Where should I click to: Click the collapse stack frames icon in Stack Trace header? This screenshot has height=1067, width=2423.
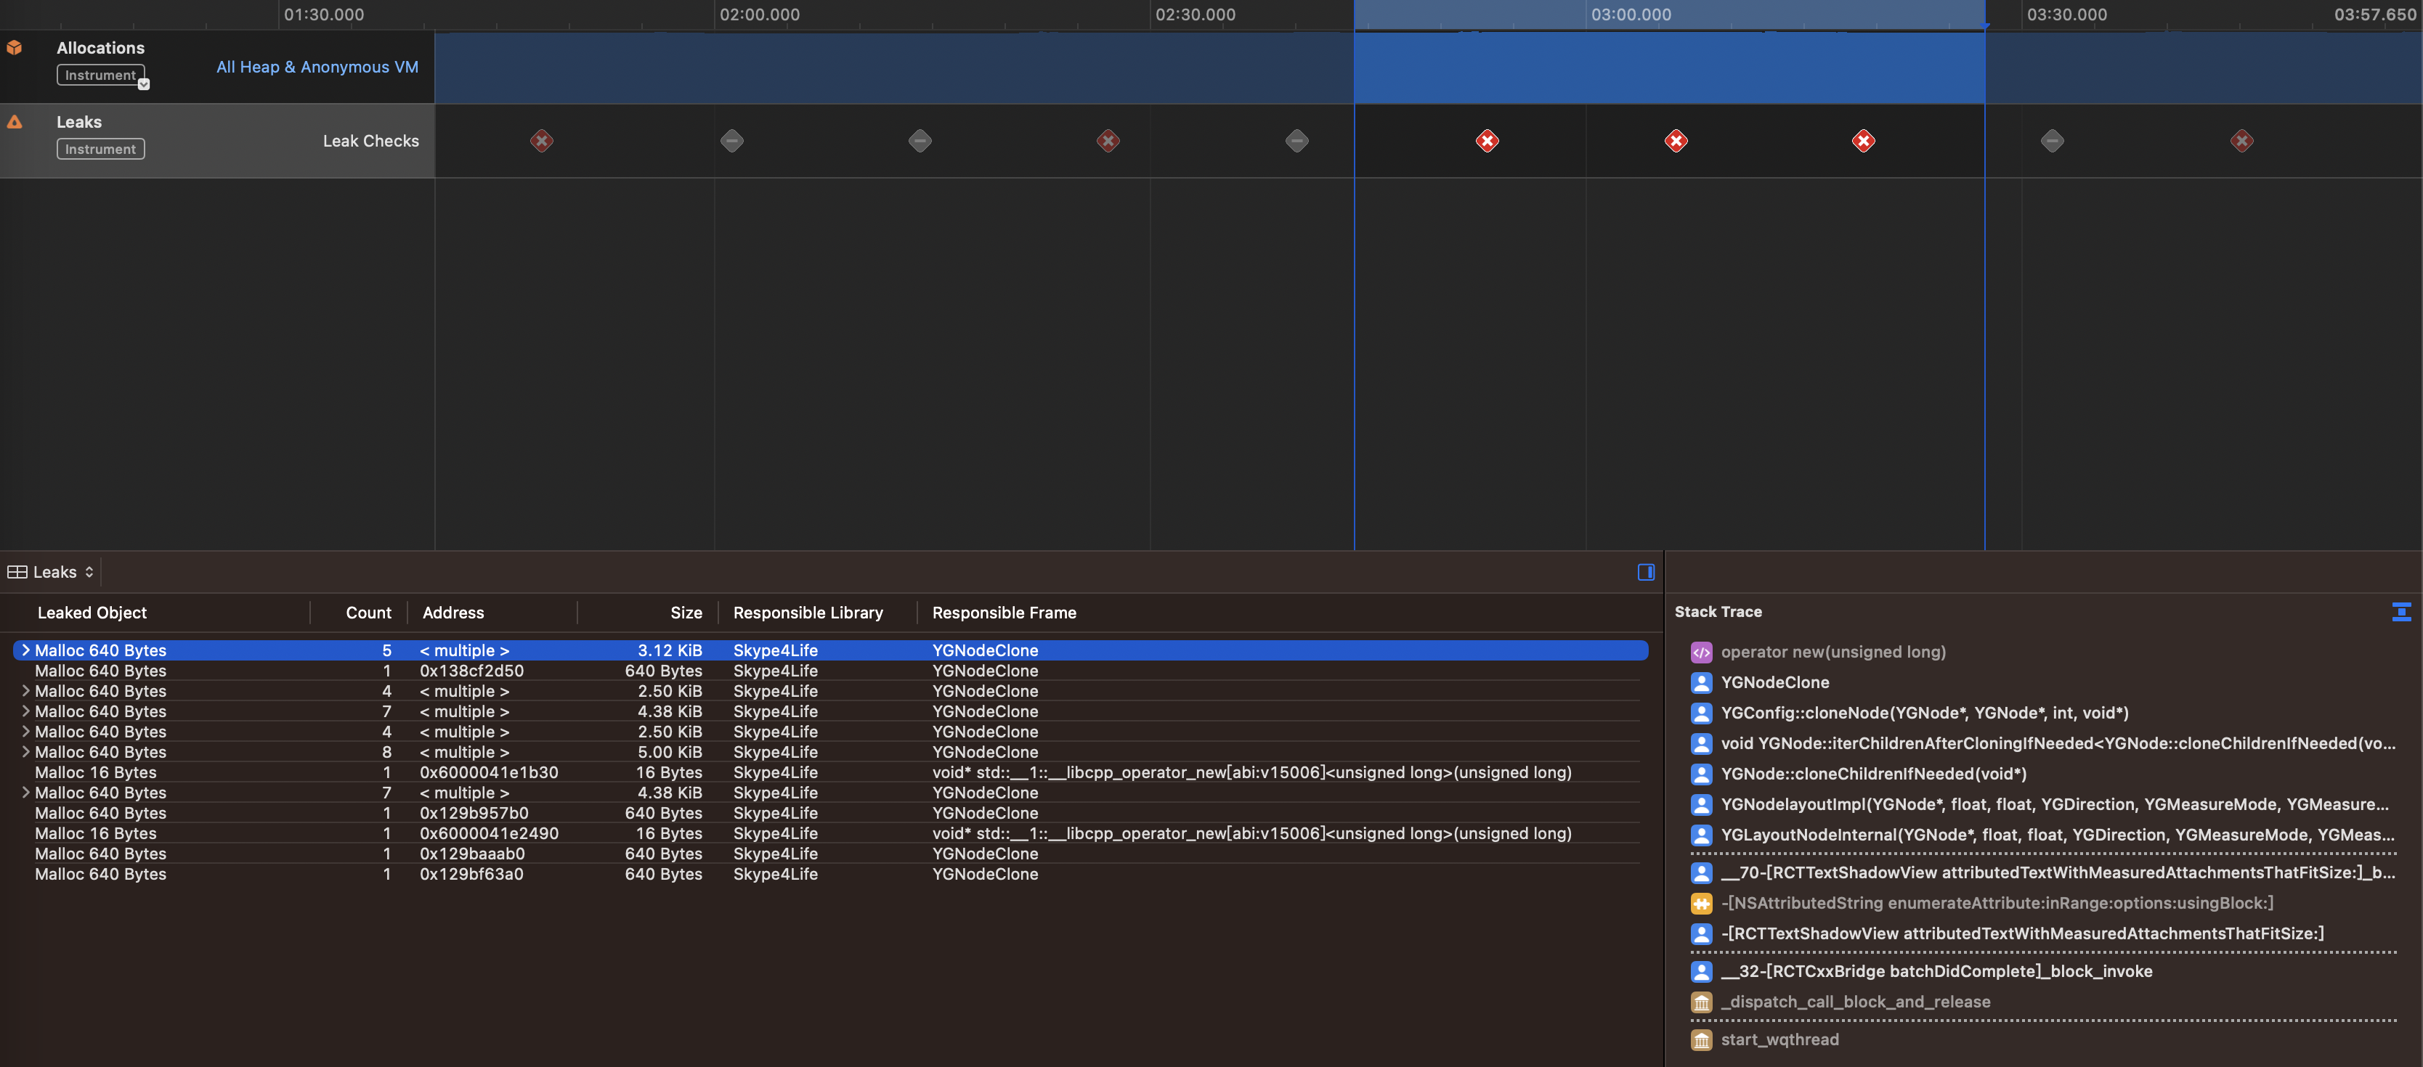(2404, 612)
